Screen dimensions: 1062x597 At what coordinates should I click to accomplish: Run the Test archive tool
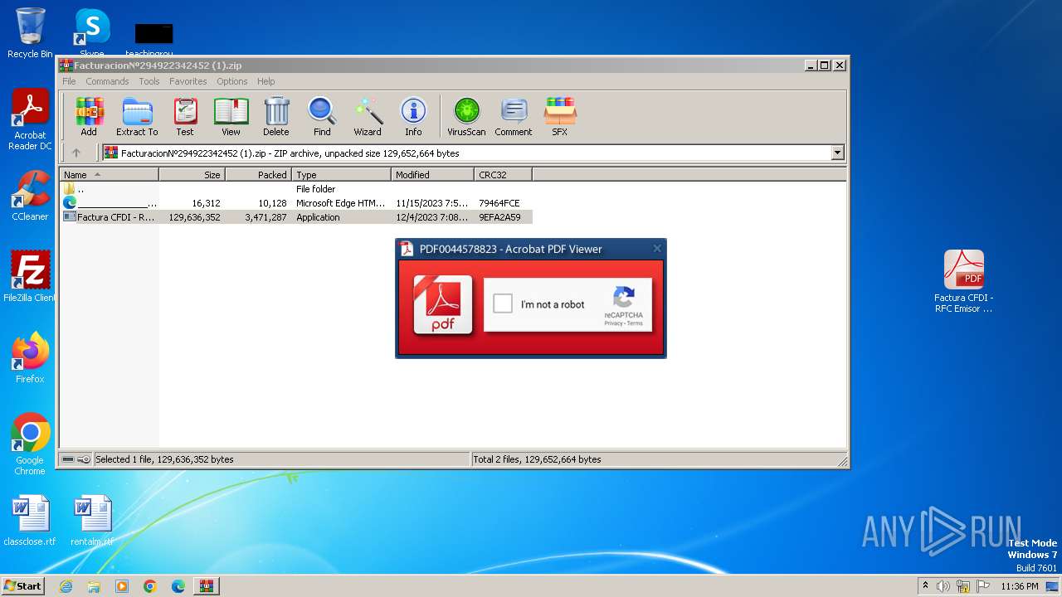[x=185, y=117]
